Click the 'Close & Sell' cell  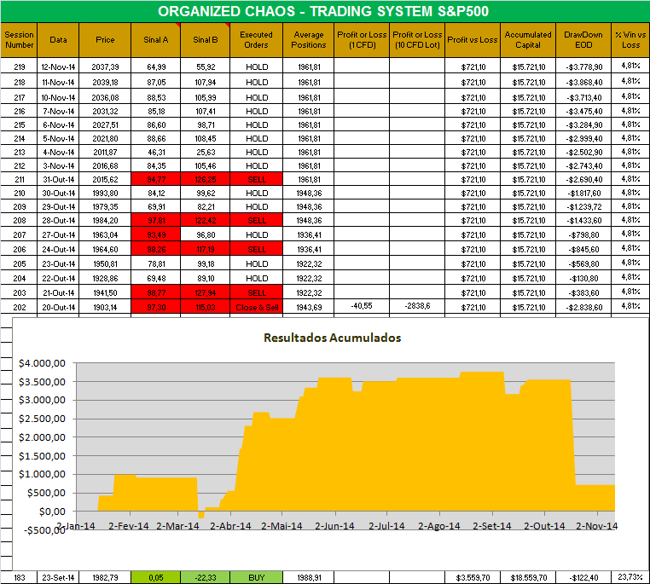256,307
